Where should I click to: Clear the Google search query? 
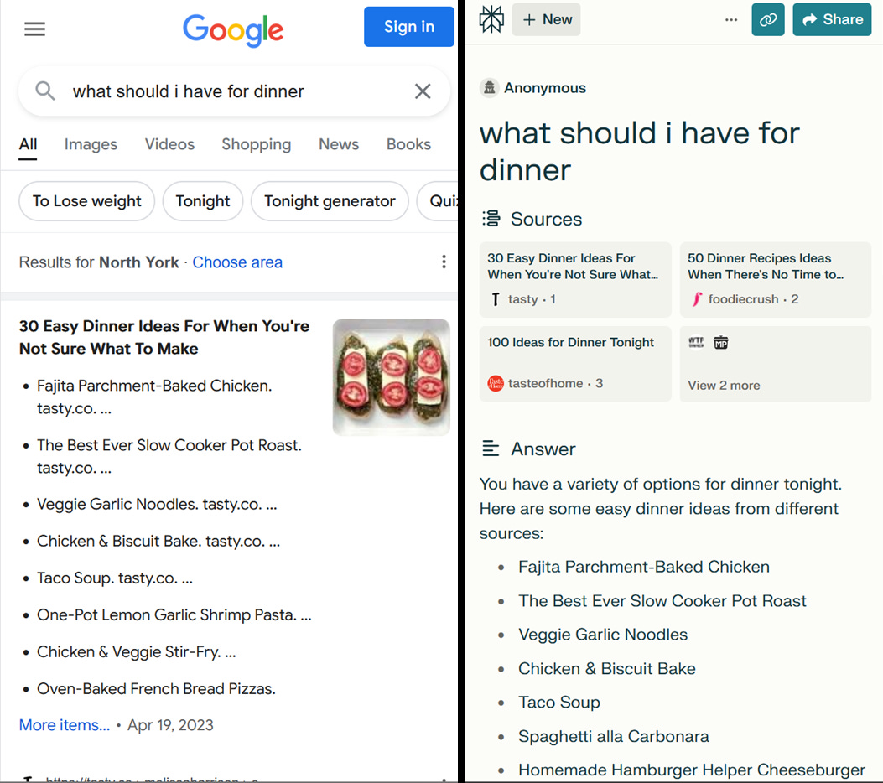pos(423,91)
